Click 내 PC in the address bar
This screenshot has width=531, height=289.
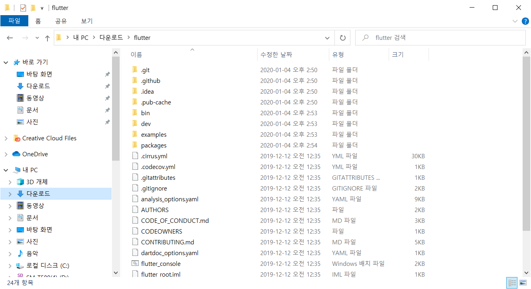pos(81,38)
